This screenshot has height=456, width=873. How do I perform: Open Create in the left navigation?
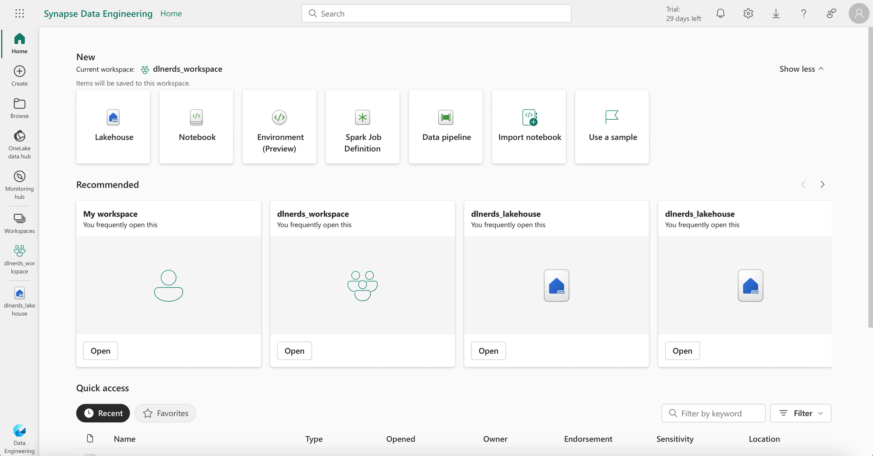[20, 76]
